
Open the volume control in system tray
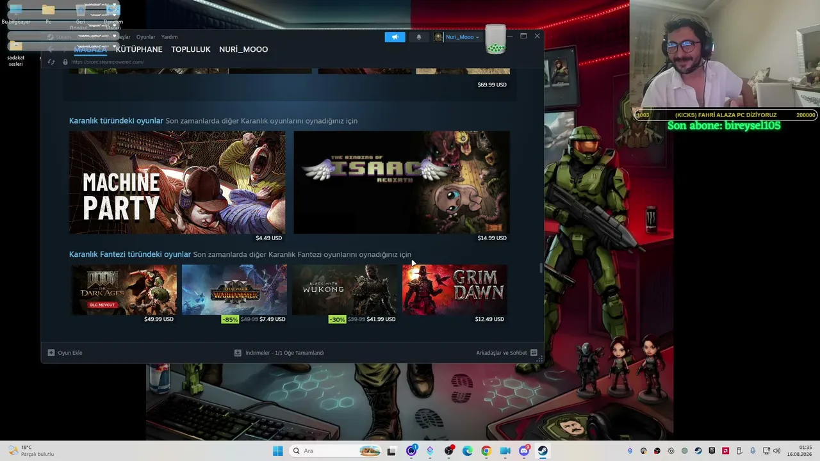777,451
